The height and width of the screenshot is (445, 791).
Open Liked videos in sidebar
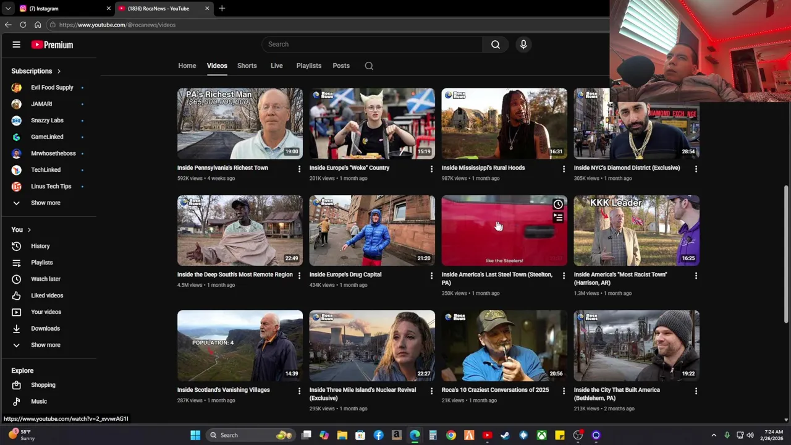(x=47, y=295)
